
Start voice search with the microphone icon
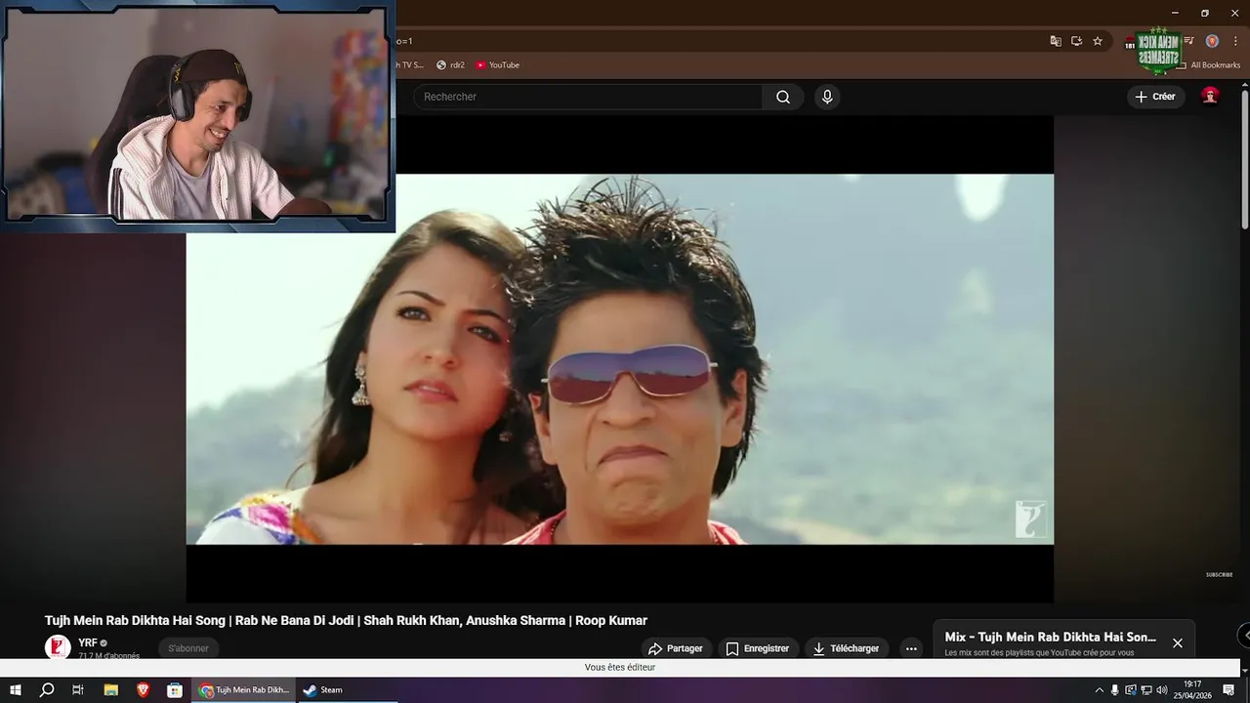(827, 97)
